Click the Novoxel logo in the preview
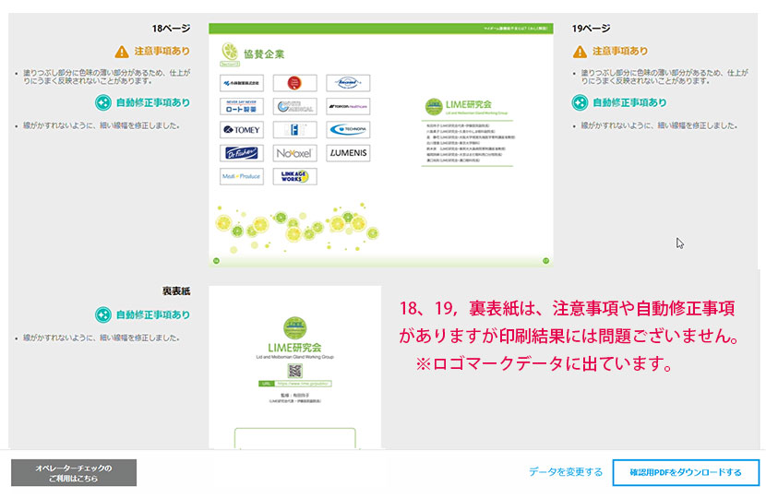Screen dimensions: 766x498 point(294,153)
